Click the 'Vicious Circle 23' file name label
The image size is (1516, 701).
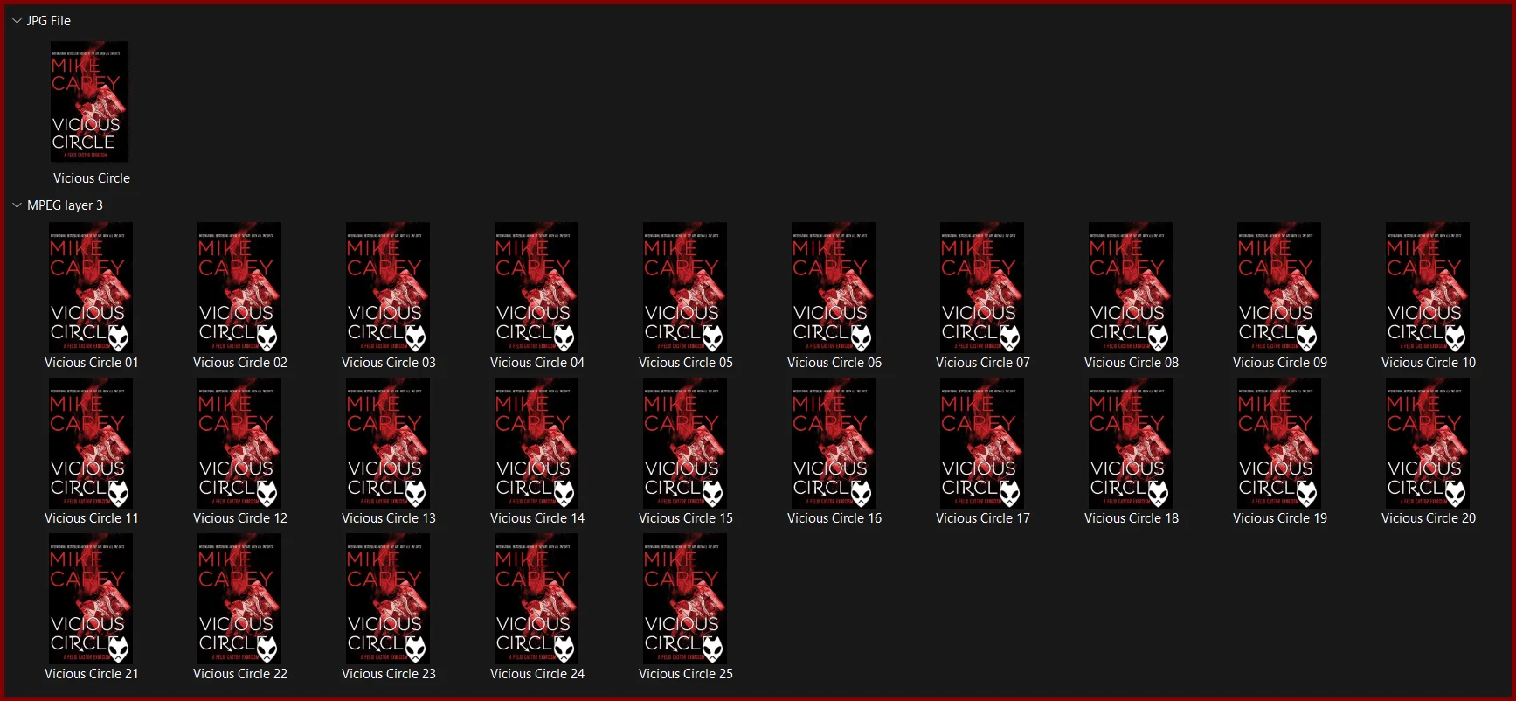tap(389, 674)
